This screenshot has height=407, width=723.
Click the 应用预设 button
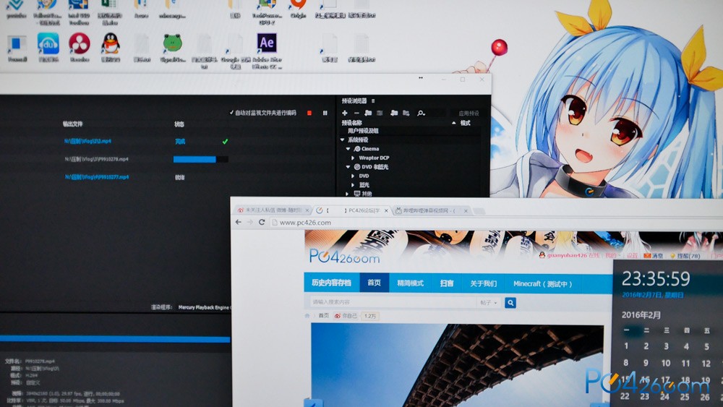pos(469,113)
